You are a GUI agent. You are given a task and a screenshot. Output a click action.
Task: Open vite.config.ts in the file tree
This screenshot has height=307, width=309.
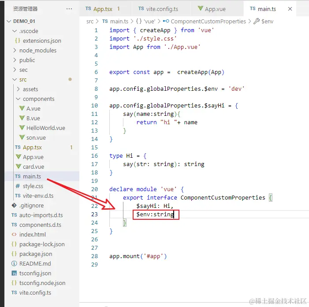35,292
